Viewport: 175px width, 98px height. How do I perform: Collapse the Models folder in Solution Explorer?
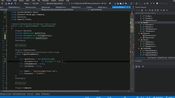click(139, 23)
